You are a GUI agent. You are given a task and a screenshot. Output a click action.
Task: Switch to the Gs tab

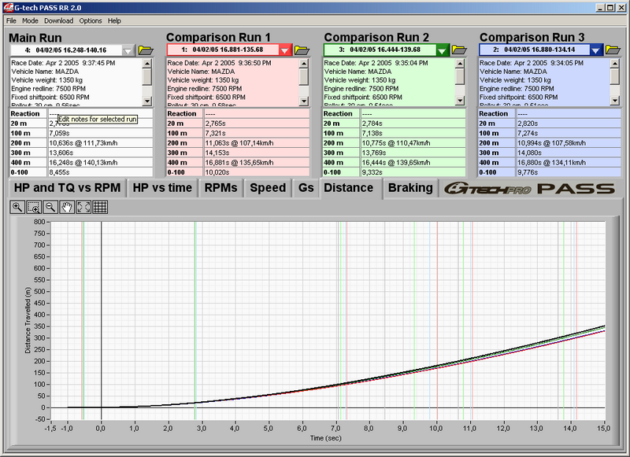point(306,188)
